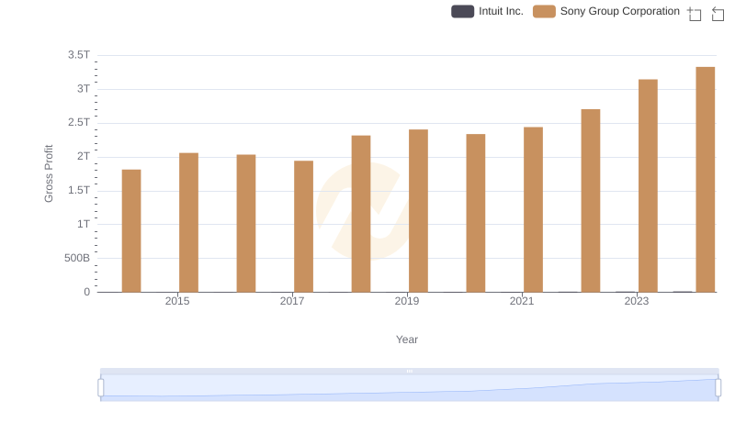Click the 2017 x-axis label
Screen dimensions: 735x423
click(x=292, y=301)
